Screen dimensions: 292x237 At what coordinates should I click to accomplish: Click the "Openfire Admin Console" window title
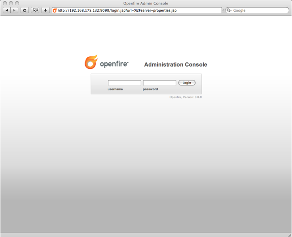(146, 3)
